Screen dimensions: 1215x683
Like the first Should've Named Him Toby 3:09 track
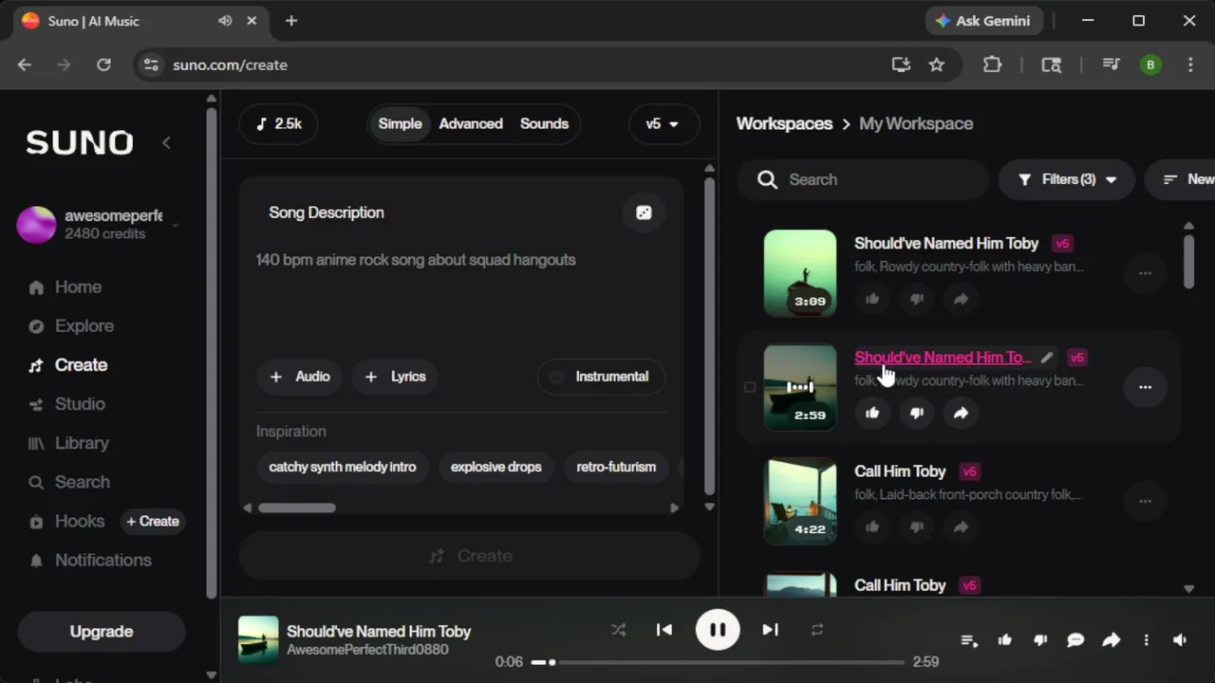pos(872,299)
